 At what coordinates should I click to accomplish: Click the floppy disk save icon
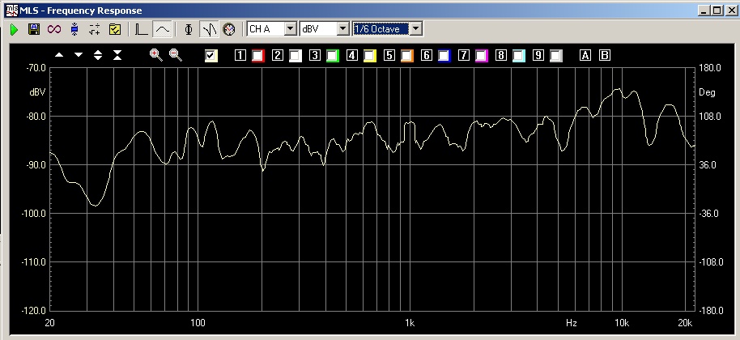pos(34,29)
